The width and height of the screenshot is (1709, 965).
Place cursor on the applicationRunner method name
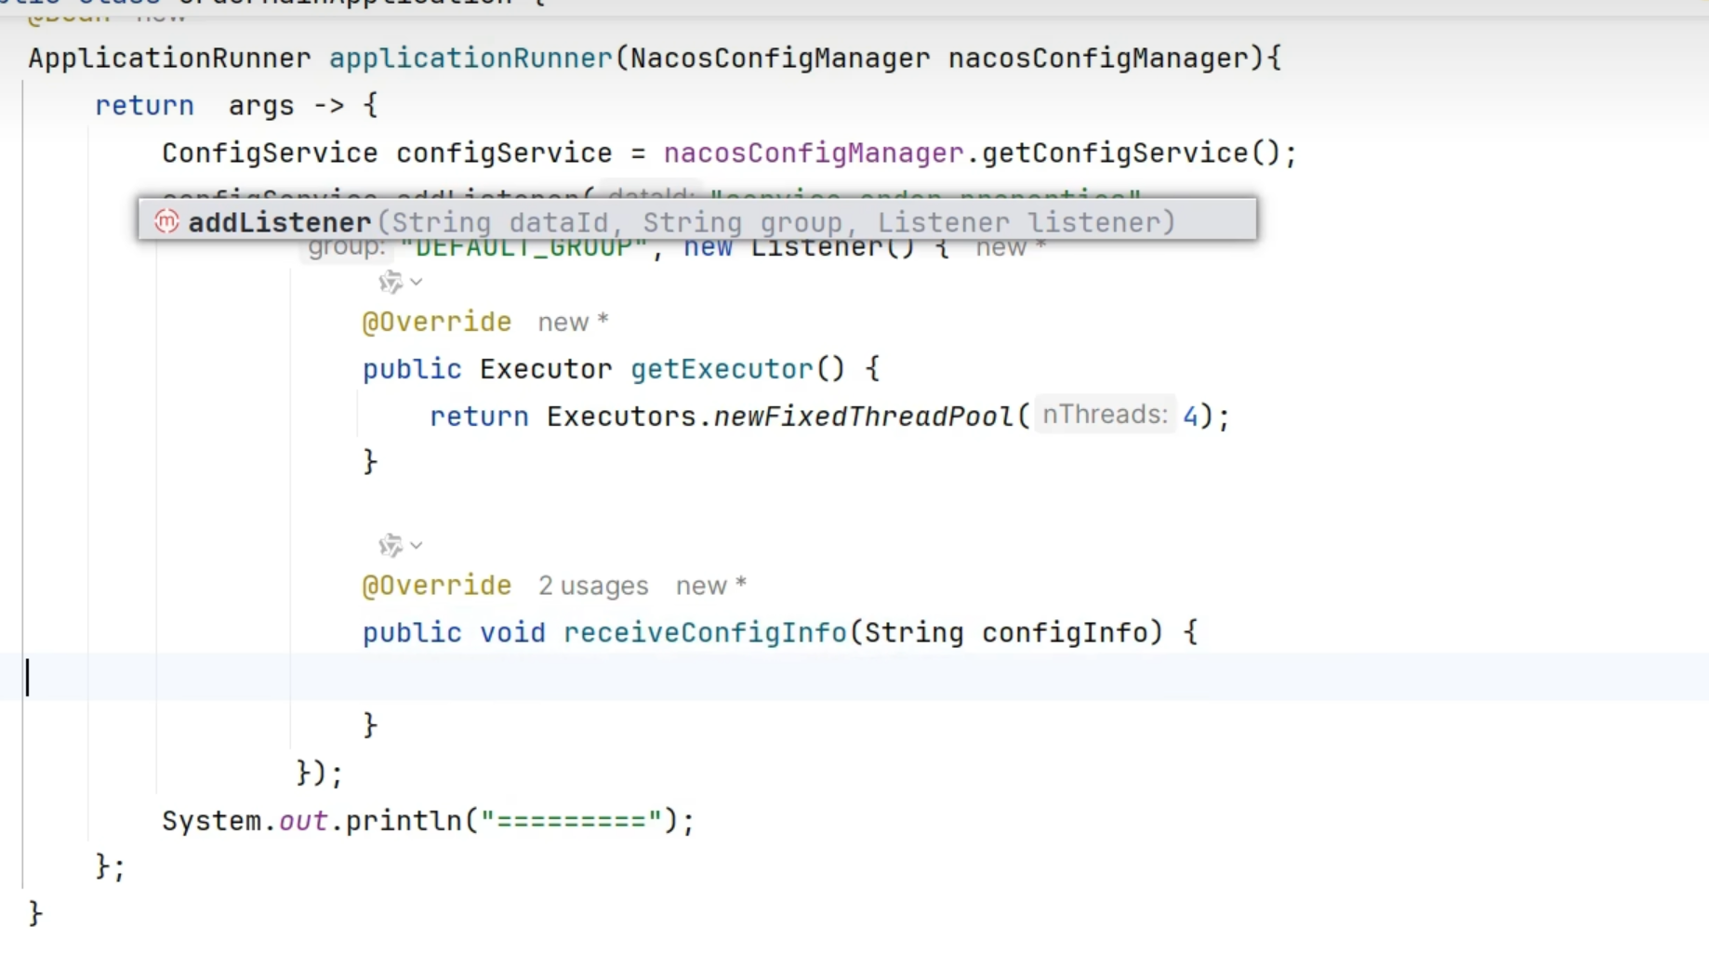[470, 59]
